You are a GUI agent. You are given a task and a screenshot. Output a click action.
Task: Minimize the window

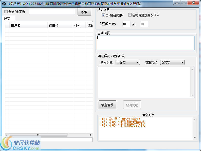point(177,3)
